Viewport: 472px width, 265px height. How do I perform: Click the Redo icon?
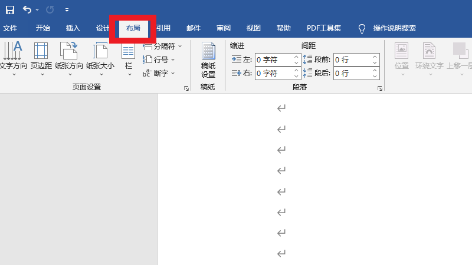point(50,10)
